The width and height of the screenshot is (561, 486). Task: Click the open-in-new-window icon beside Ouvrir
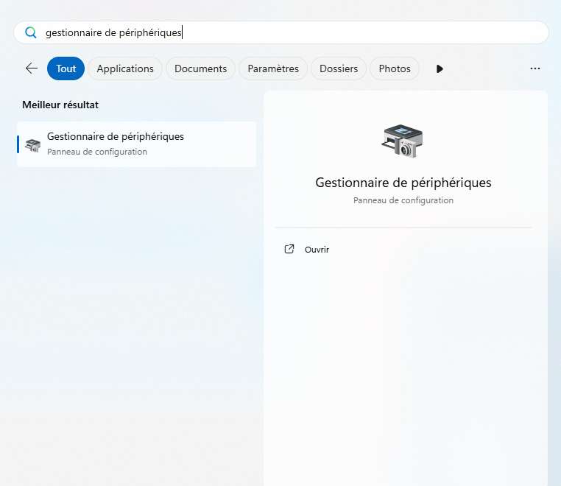289,250
